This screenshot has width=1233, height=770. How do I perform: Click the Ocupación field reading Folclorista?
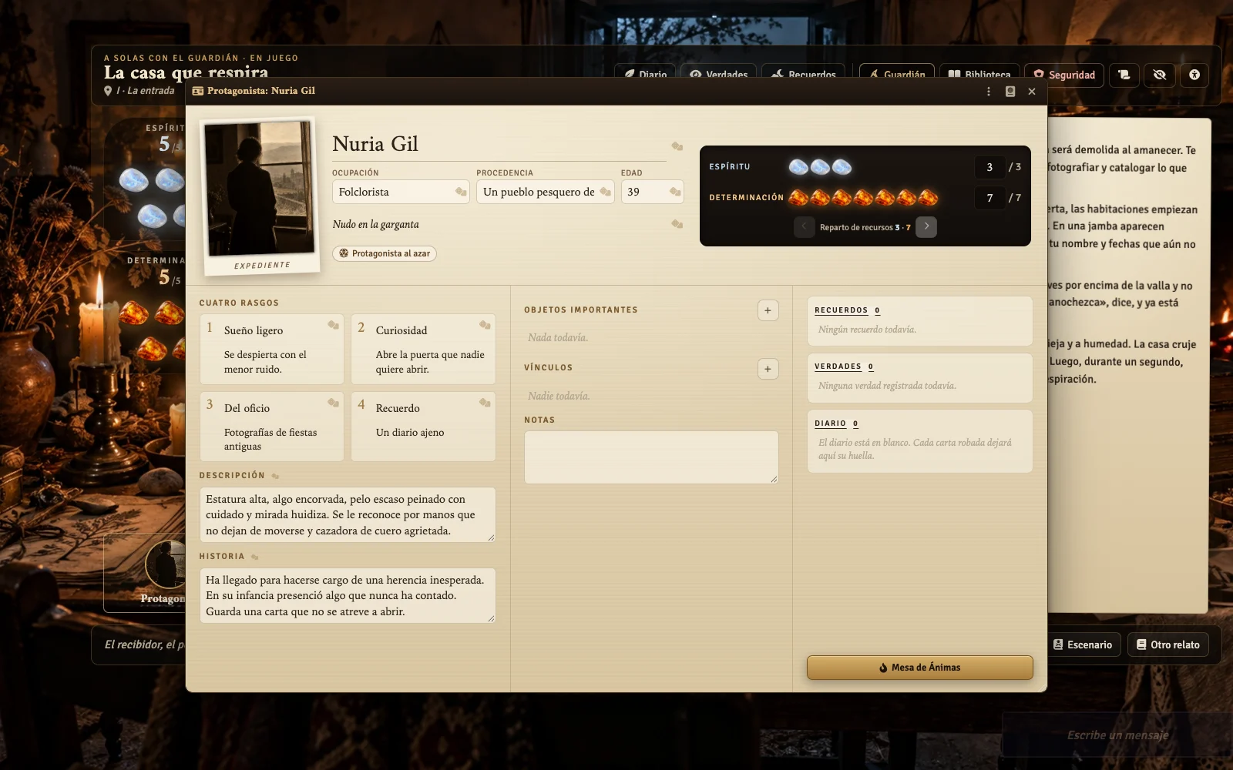click(401, 192)
